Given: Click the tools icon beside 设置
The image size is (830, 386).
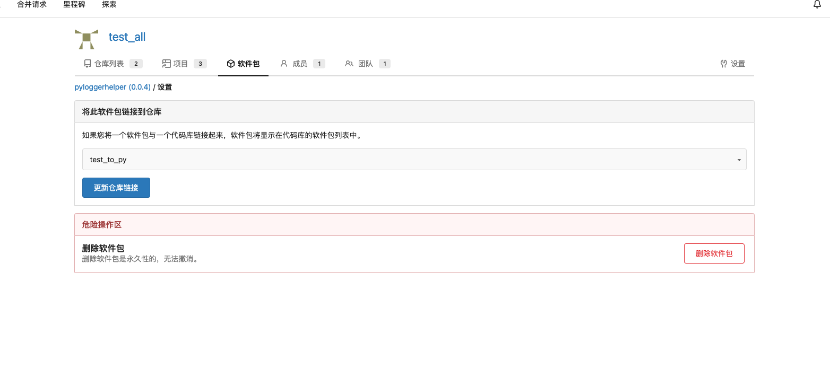Looking at the screenshot, I should [x=723, y=64].
